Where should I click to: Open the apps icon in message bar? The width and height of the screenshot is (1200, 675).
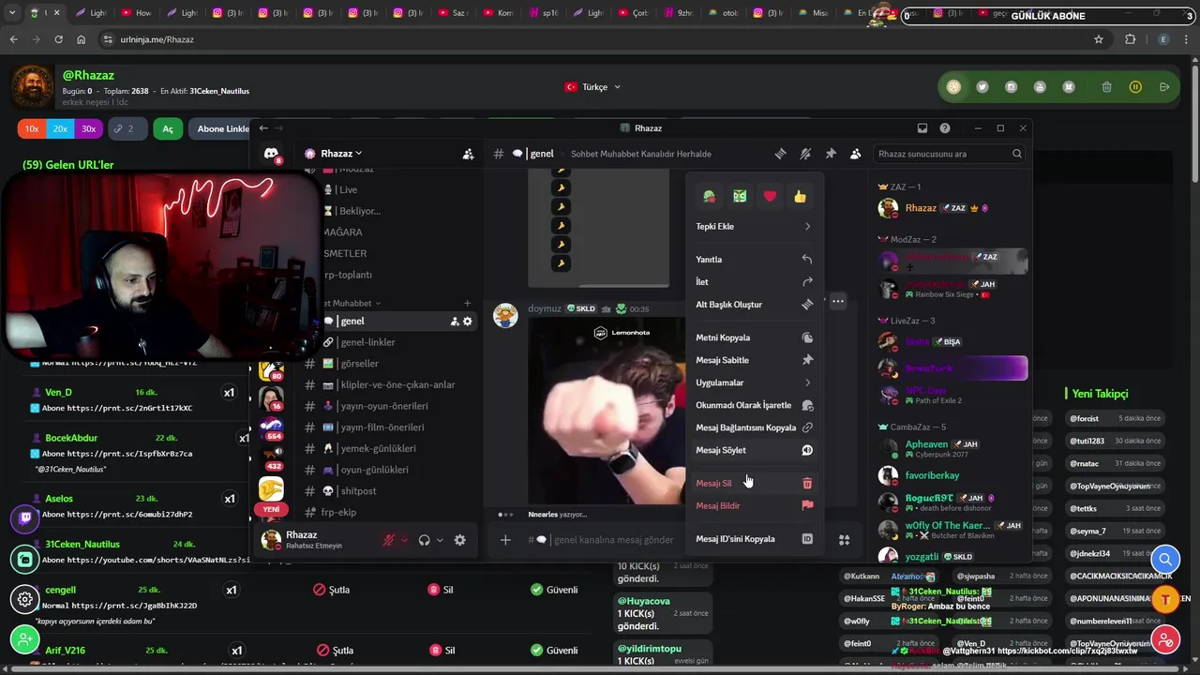click(x=844, y=540)
